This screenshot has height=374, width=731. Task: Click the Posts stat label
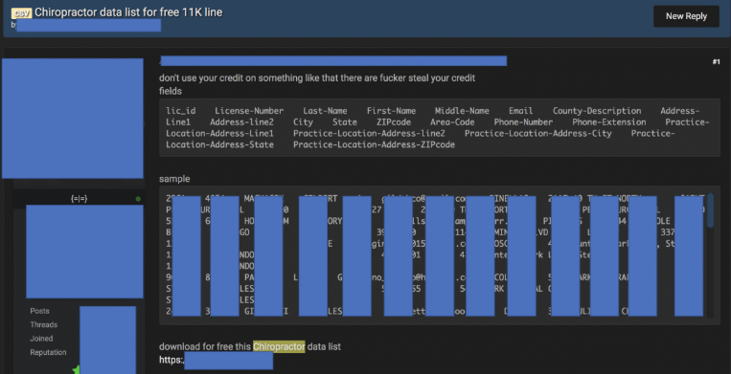point(39,311)
